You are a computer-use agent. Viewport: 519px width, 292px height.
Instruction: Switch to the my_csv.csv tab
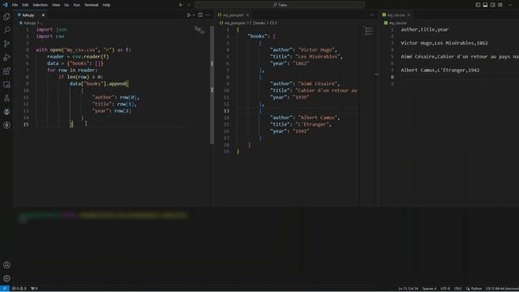click(396, 15)
